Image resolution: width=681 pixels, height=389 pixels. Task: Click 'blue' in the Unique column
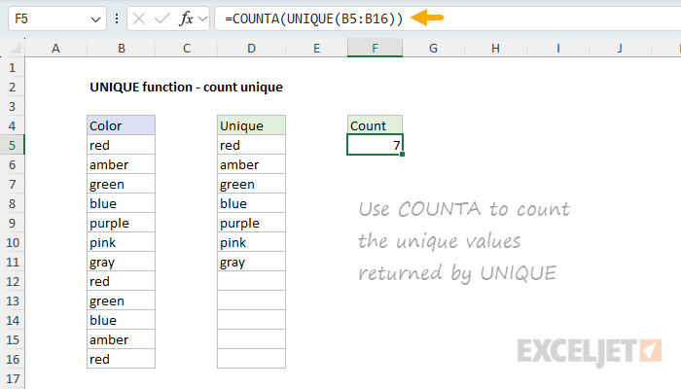(x=251, y=203)
